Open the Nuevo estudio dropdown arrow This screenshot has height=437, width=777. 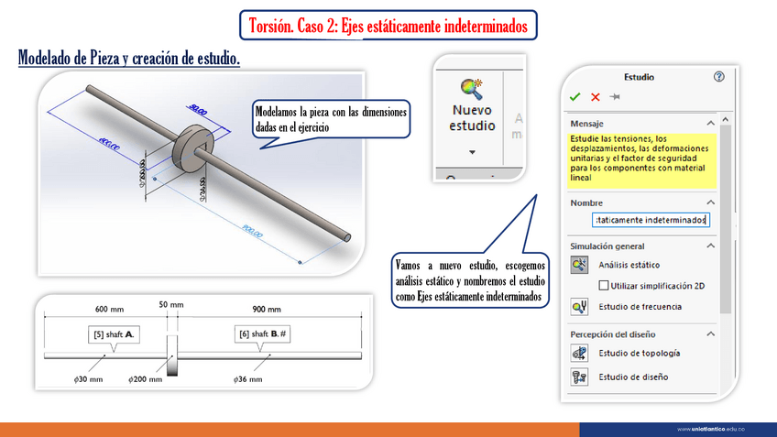(472, 152)
